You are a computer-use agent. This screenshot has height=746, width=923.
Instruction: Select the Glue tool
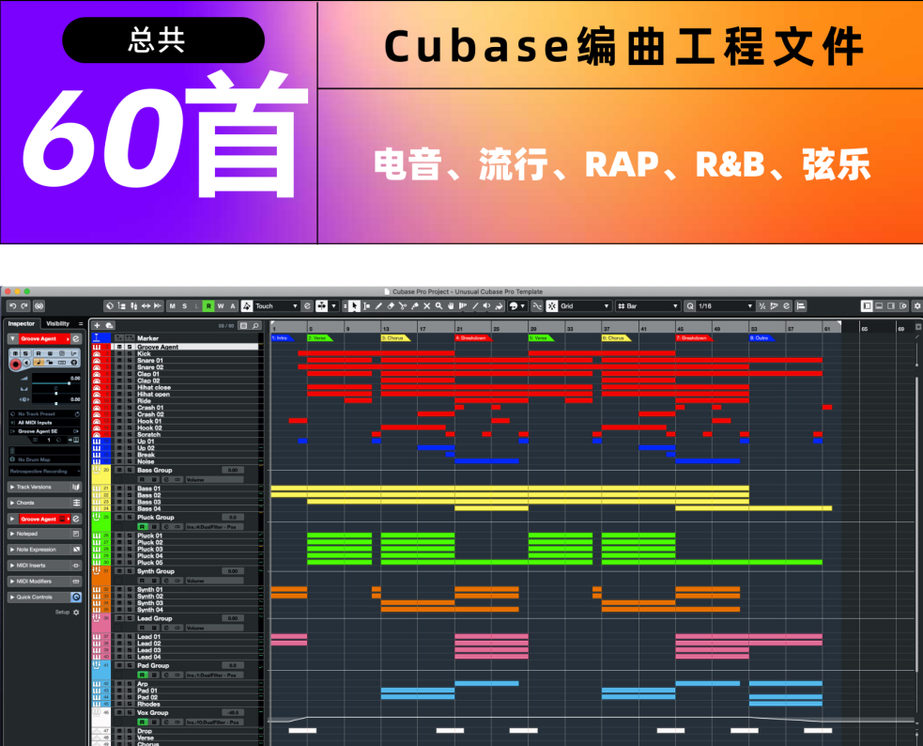pyautogui.click(x=415, y=306)
